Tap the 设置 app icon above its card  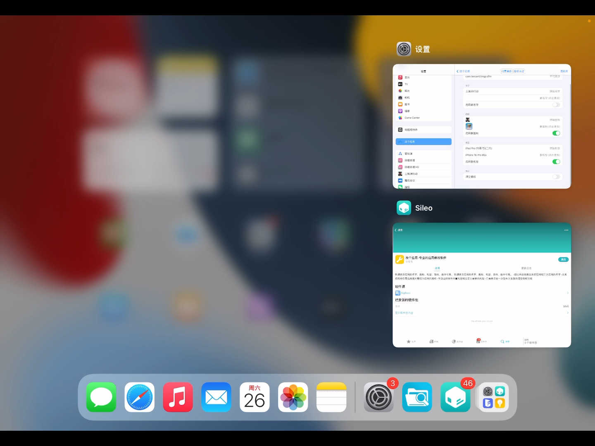click(x=404, y=49)
